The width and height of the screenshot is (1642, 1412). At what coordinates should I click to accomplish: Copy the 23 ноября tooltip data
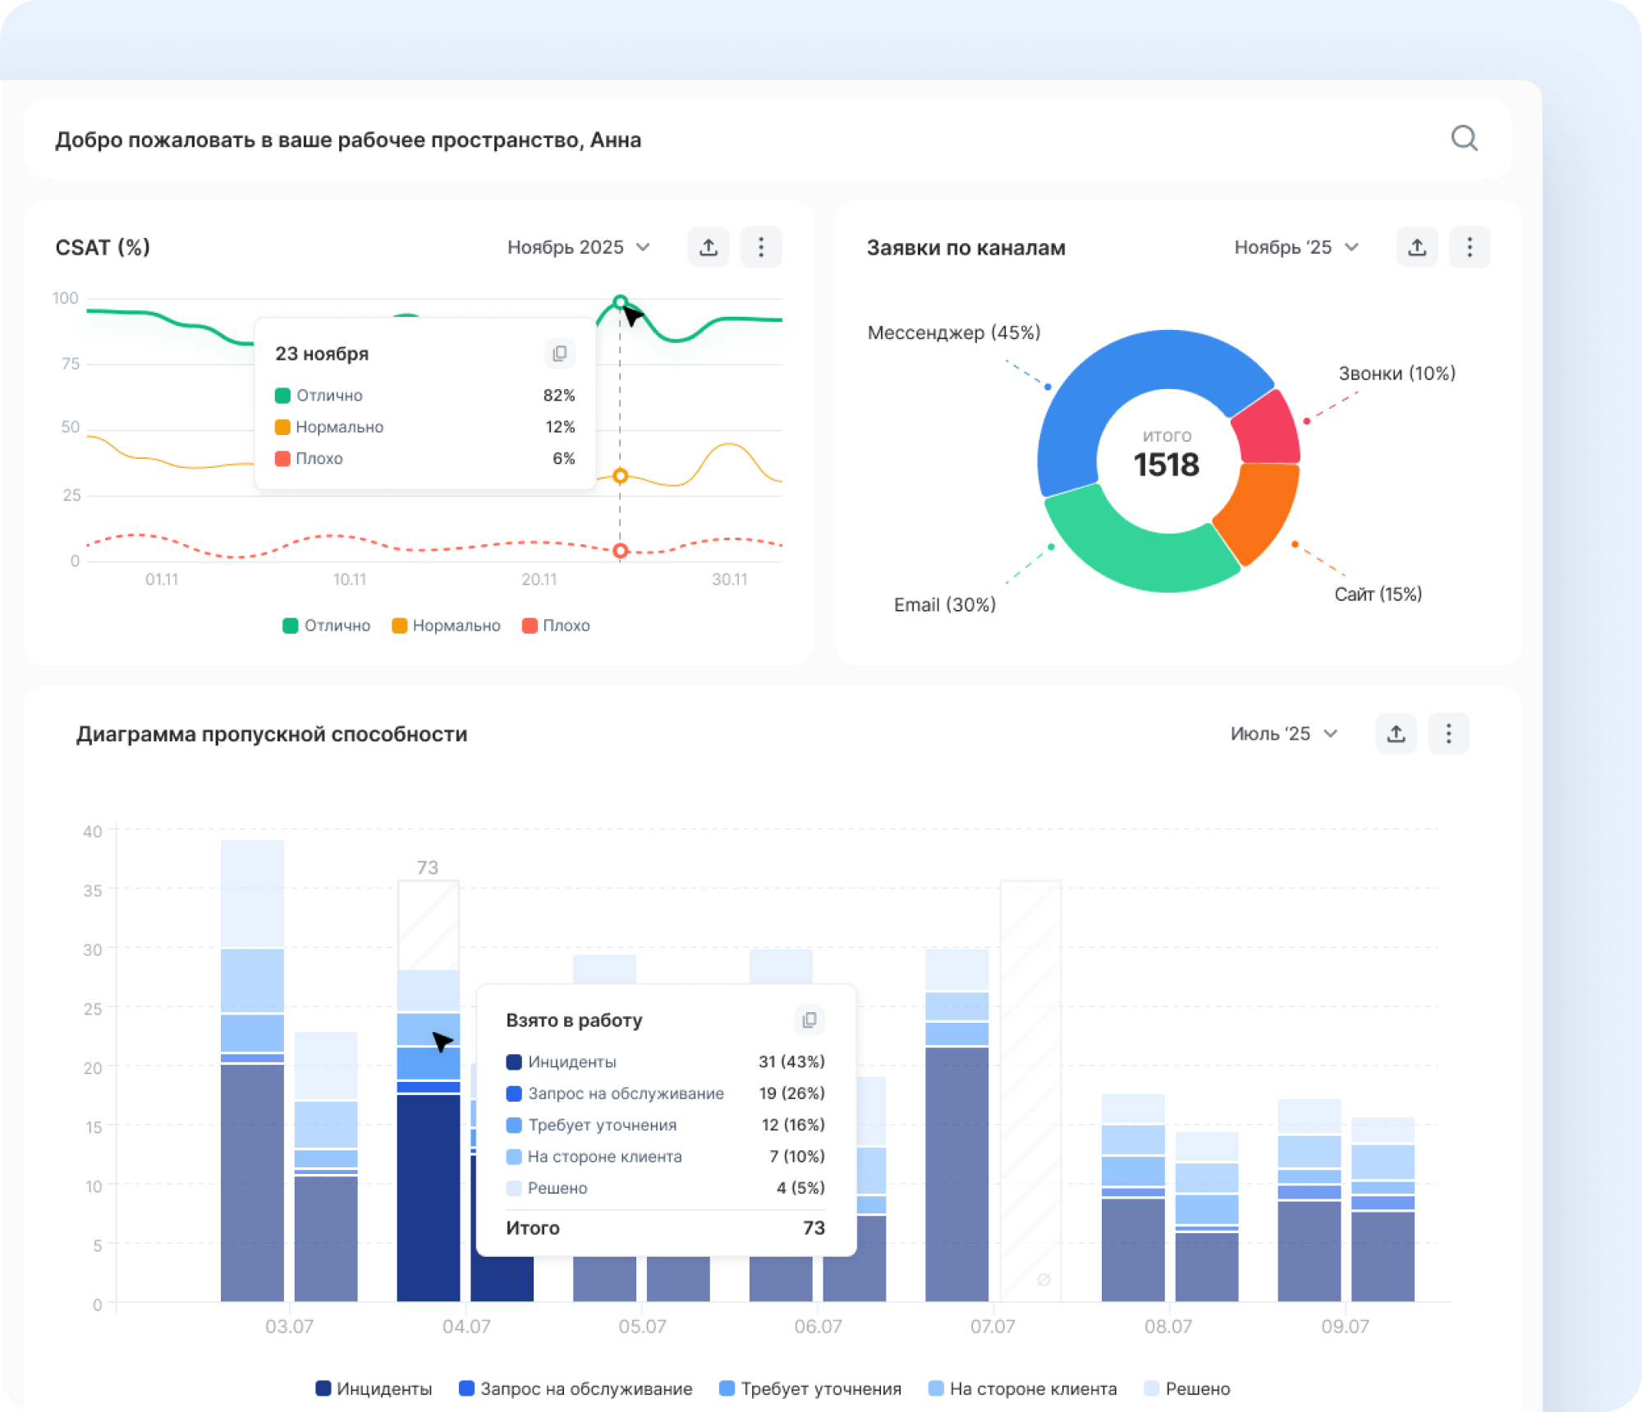pos(560,353)
